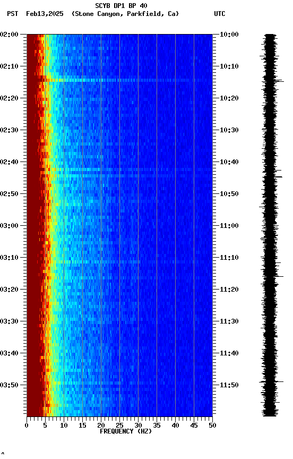Click the '02:50' PST time label
This screenshot has width=293, height=459.
[x=9, y=194]
